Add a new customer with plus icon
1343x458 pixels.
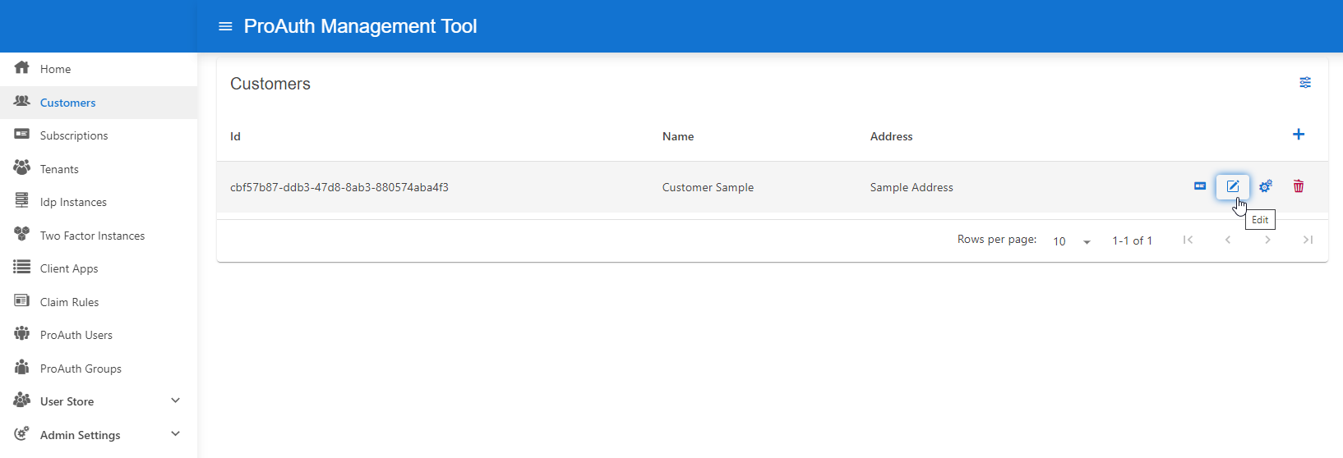1298,135
